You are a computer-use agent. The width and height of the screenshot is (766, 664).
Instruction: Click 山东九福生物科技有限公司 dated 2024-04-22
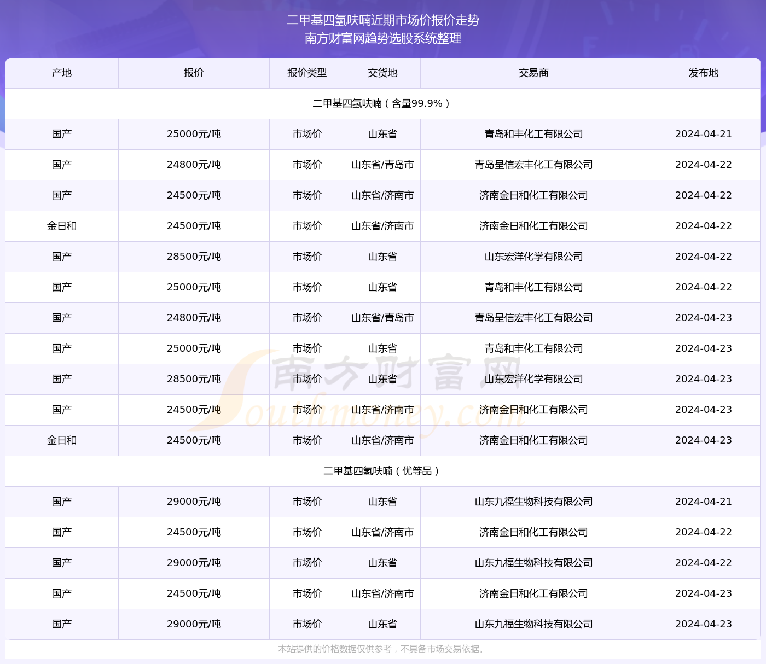pos(533,563)
